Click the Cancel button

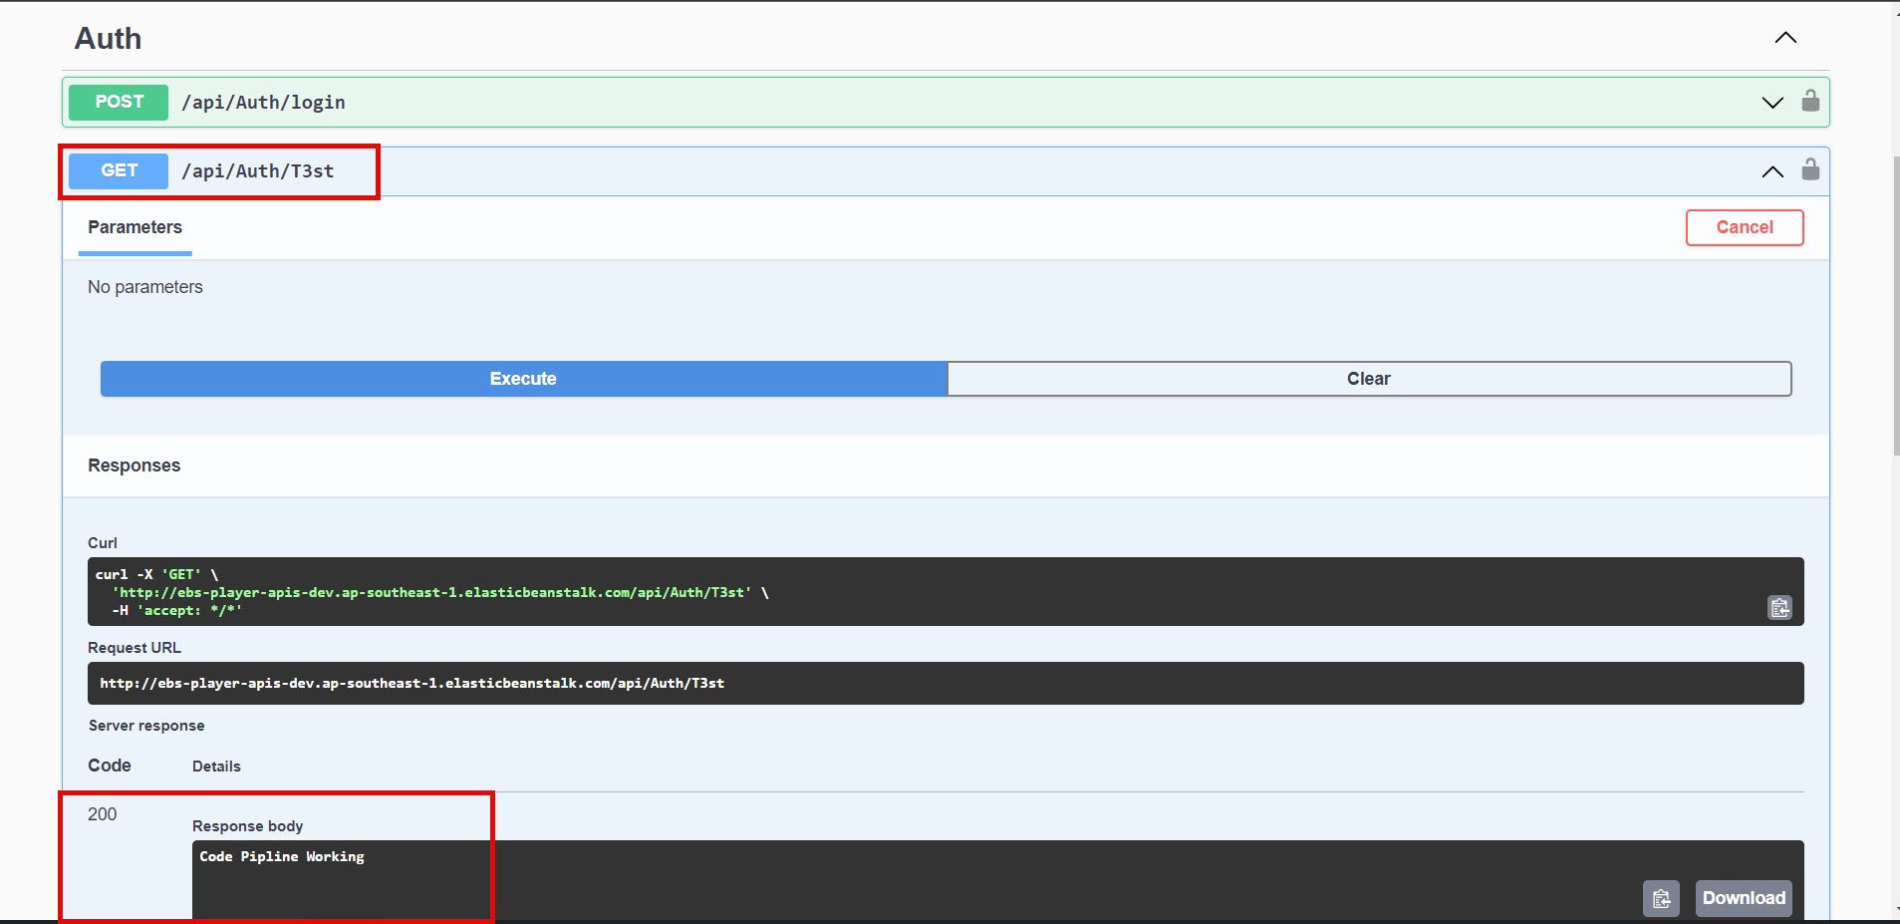click(1745, 227)
